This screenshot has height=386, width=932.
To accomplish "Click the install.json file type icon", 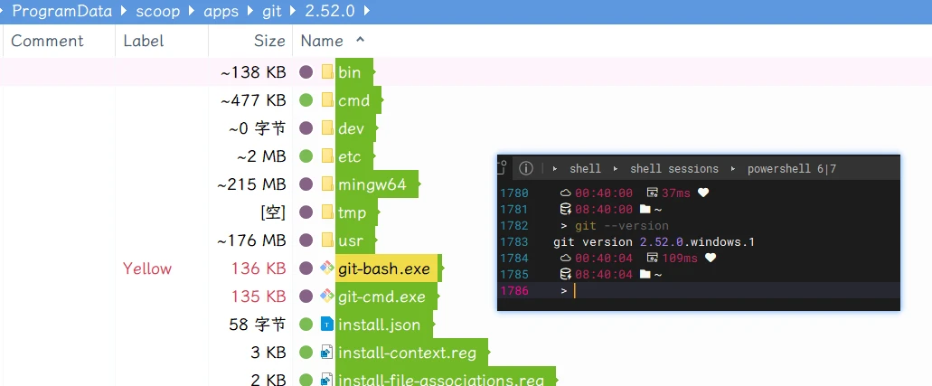I will (327, 325).
